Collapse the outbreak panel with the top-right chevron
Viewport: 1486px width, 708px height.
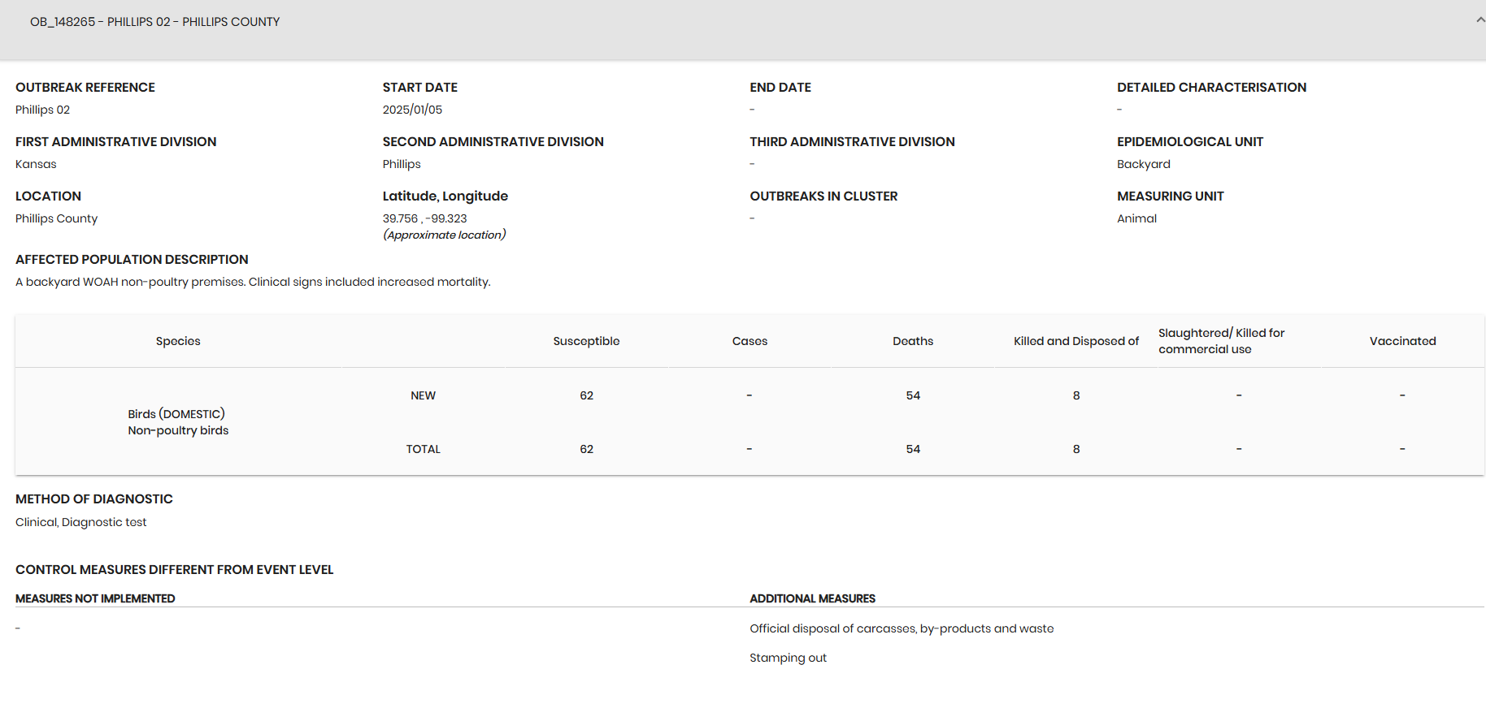click(x=1479, y=20)
